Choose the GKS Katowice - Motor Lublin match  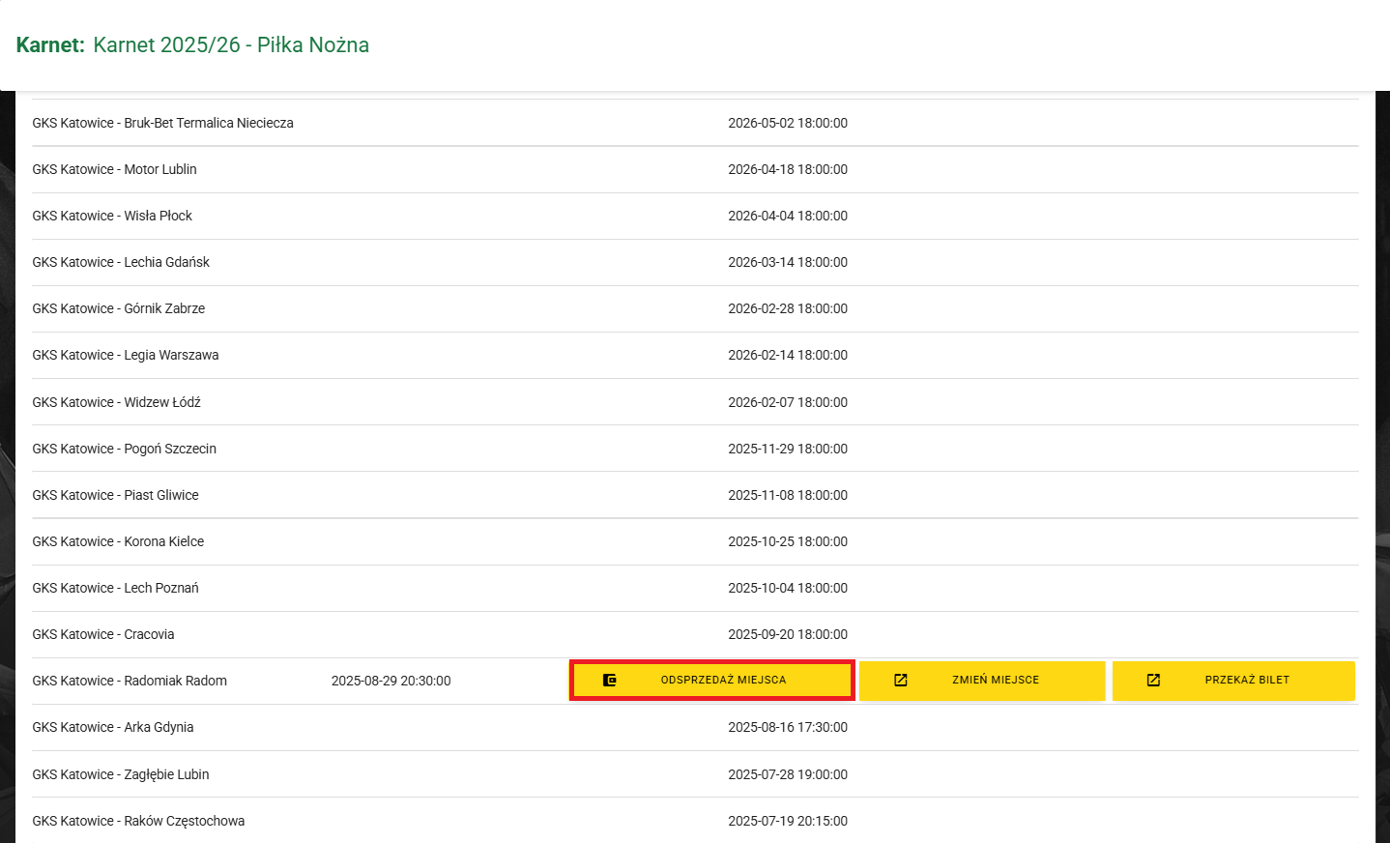click(114, 169)
